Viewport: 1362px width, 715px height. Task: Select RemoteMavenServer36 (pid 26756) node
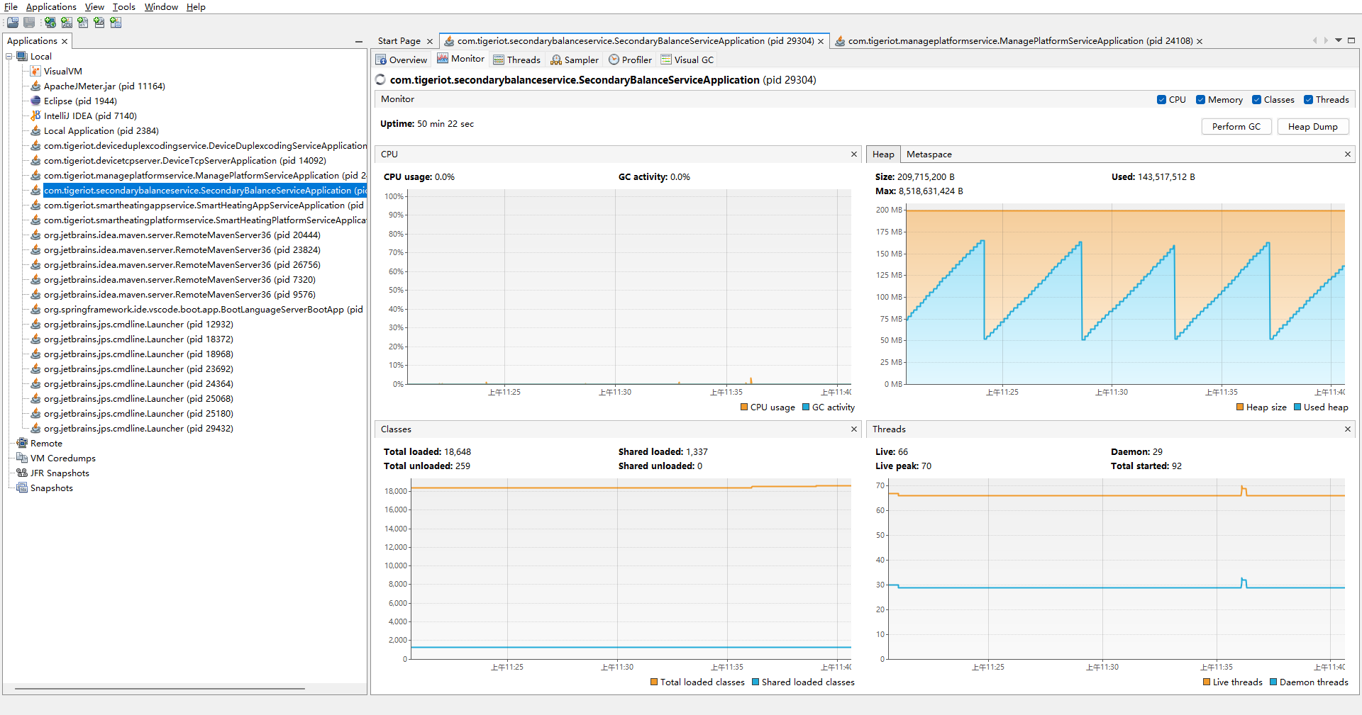182,265
